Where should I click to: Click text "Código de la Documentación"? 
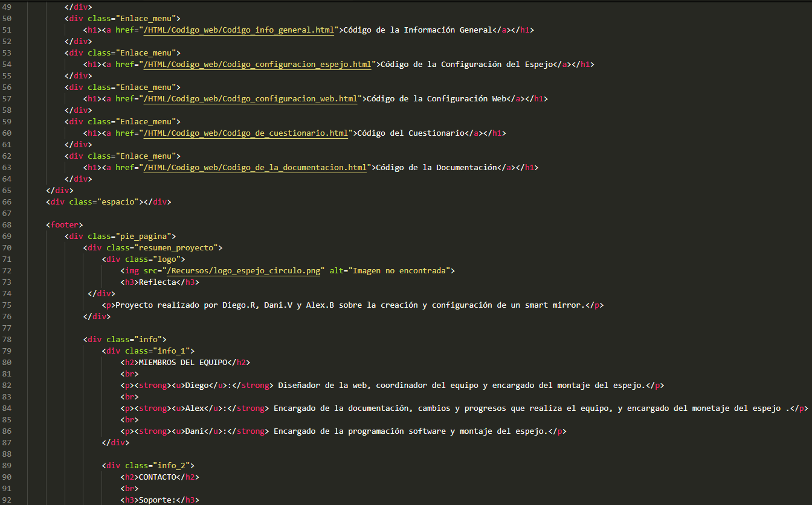tap(436, 168)
